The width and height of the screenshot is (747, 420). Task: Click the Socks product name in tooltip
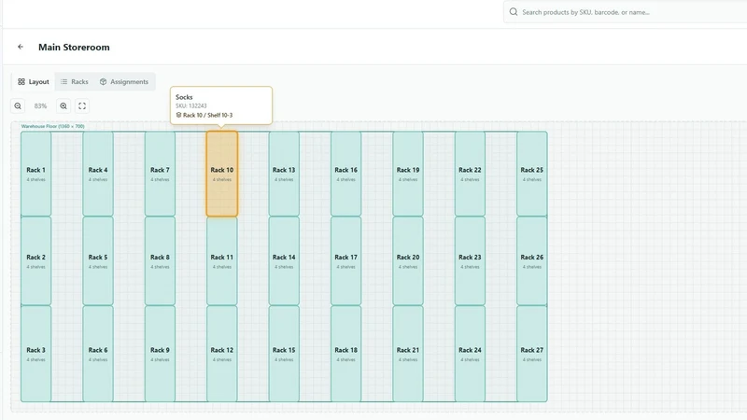(184, 97)
